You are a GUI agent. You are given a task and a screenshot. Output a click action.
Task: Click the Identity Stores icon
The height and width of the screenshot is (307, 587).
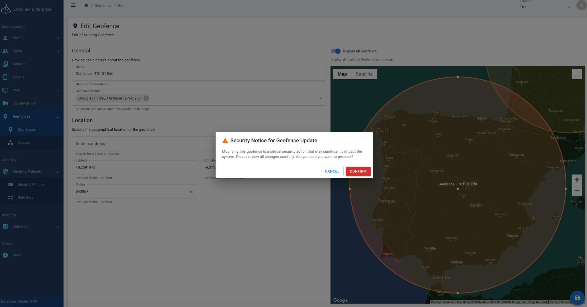pyautogui.click(x=5, y=103)
